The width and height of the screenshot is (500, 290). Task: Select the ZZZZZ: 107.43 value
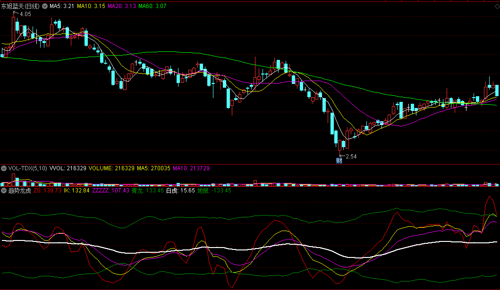point(110,191)
